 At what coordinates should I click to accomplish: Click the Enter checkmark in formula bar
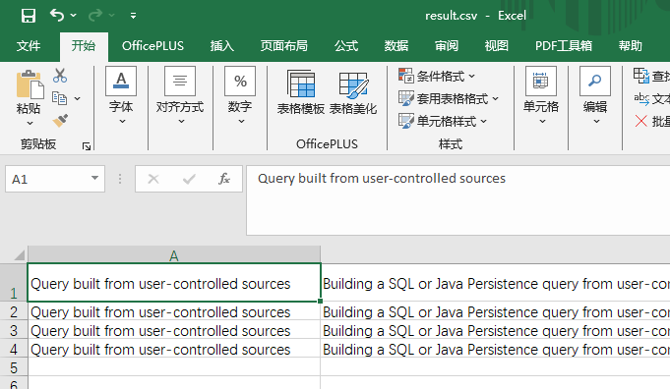[189, 179]
